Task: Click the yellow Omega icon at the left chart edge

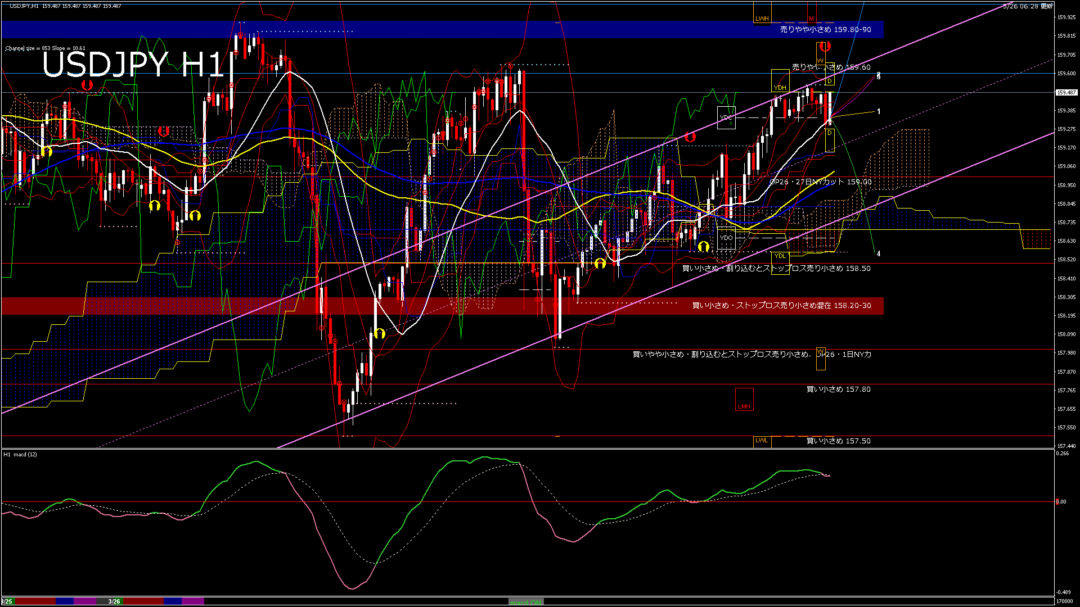Action: [47, 152]
